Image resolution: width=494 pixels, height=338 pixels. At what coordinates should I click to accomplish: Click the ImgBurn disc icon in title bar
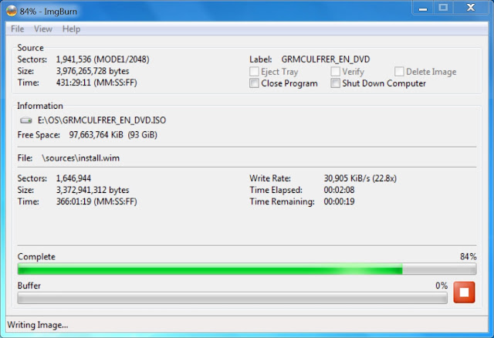pos(12,12)
